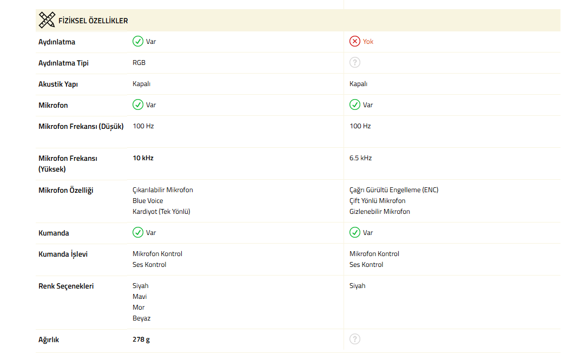Click the Kumanda İşlevi row label

tap(63, 254)
